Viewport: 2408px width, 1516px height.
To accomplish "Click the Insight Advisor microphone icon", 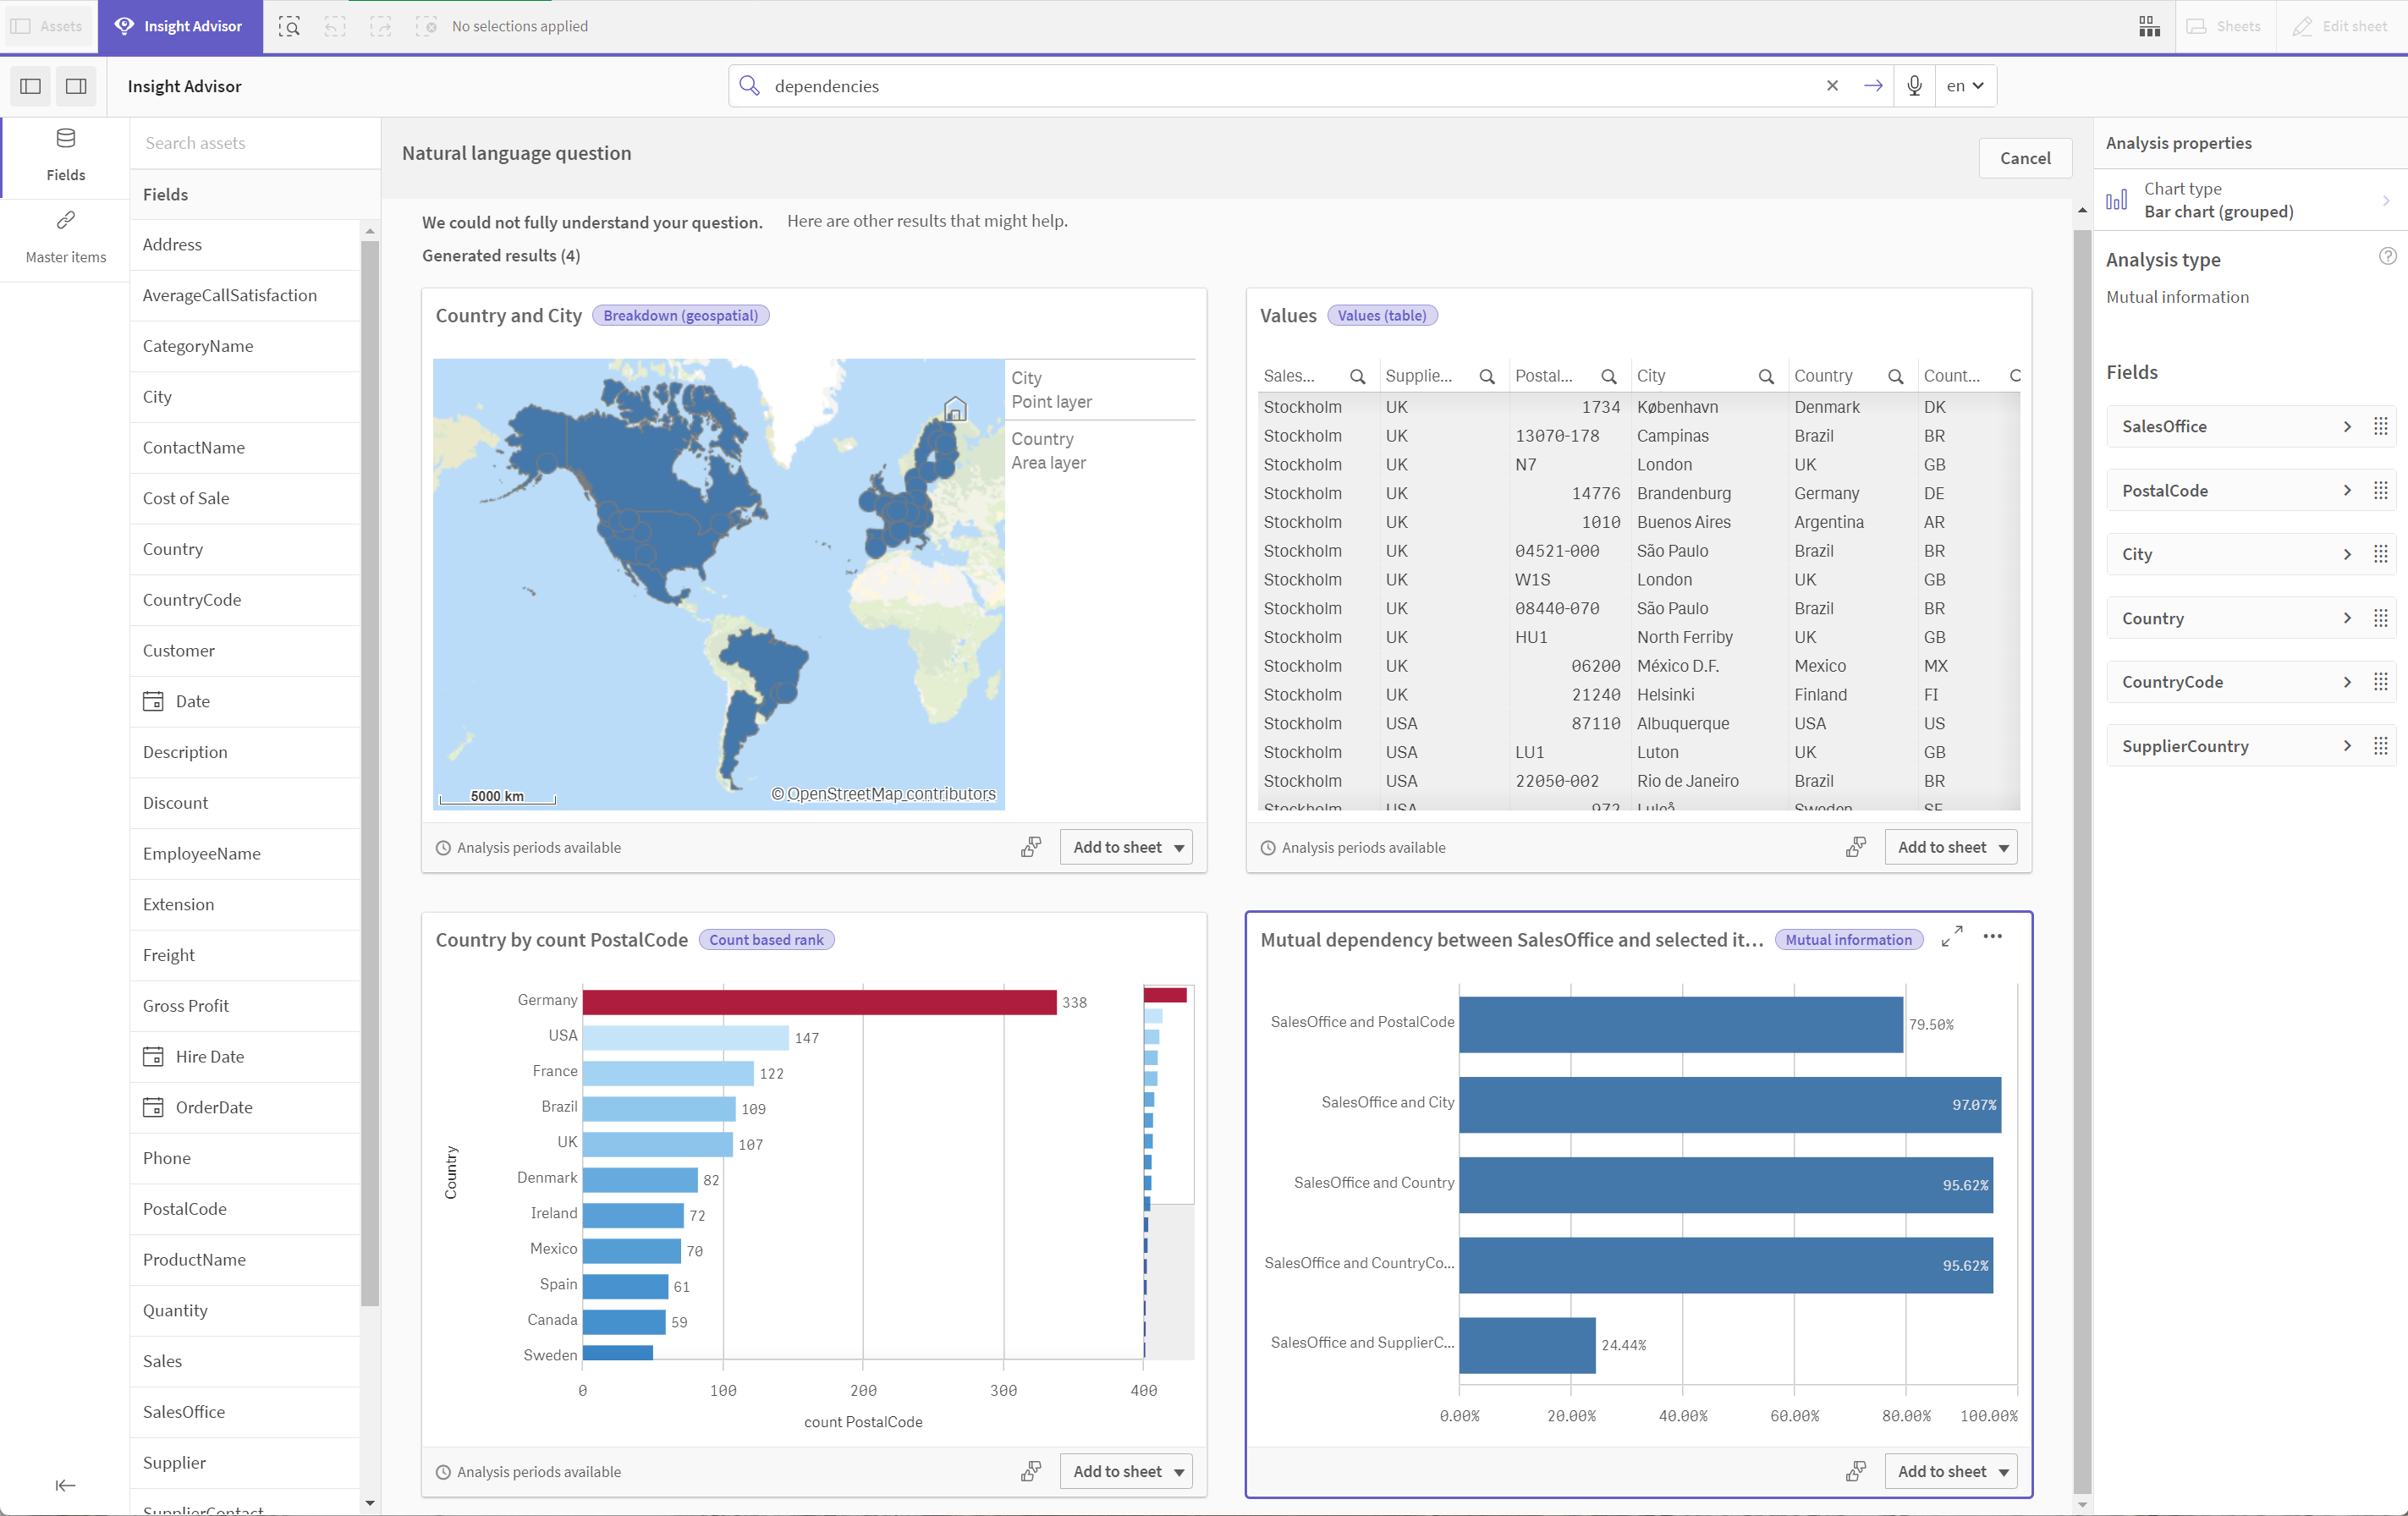I will click(x=1914, y=84).
